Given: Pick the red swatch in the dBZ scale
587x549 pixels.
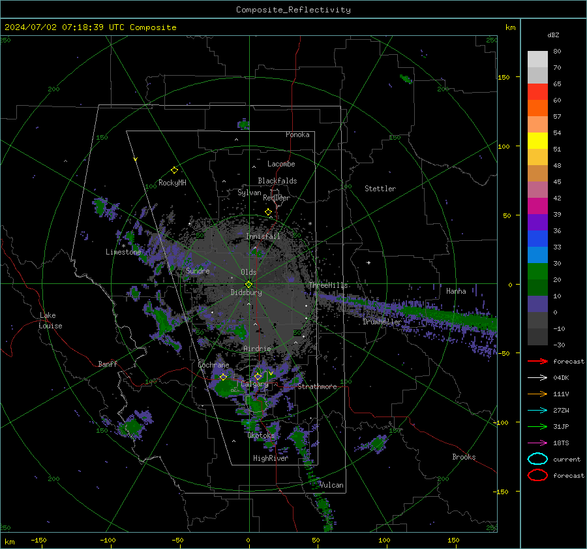Looking at the screenshot, I should (537, 91).
